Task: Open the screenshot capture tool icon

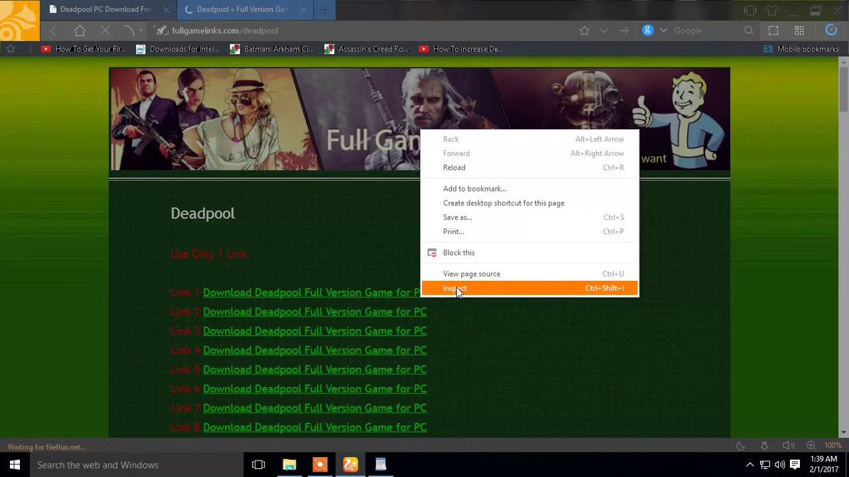Action: (x=773, y=30)
